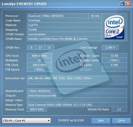Click the 'Core Voltage' label
The height and width of the screenshot is (127, 133).
89,48
